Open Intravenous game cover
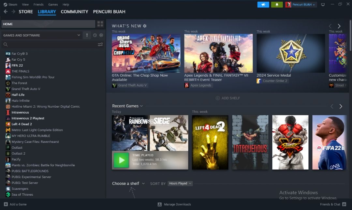352x210 pixels. coord(250,142)
